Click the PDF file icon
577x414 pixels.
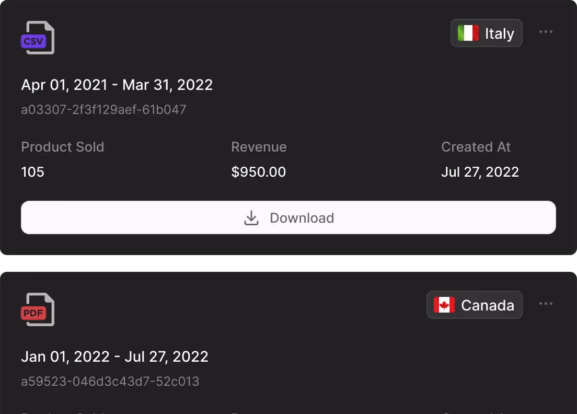point(38,309)
